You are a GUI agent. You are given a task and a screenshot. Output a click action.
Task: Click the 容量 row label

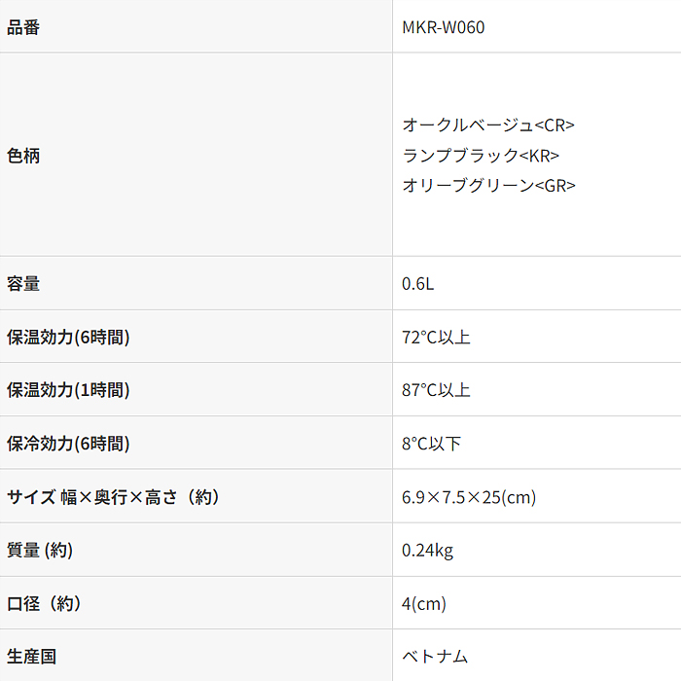point(23,284)
